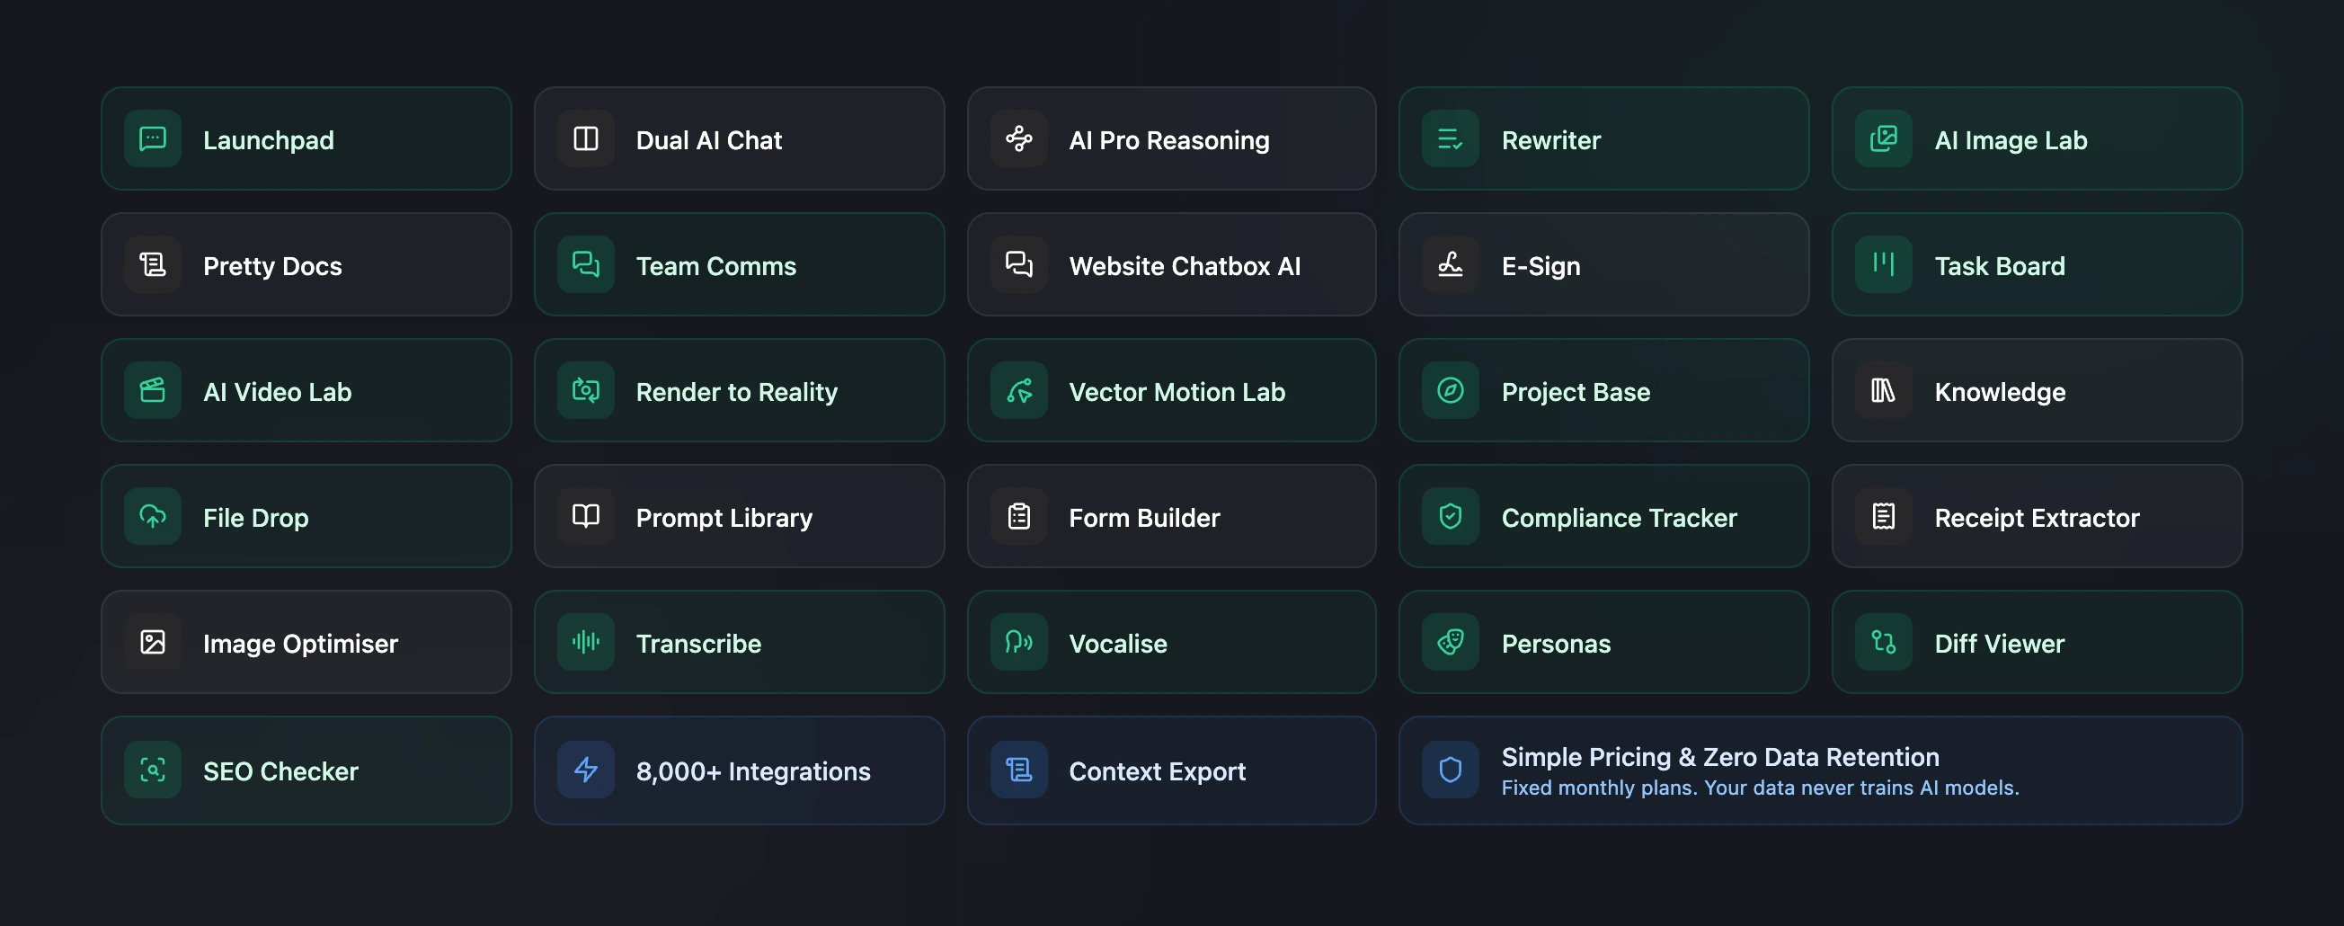
Task: Click the AI Image Lab picture icon
Action: click(x=1883, y=139)
